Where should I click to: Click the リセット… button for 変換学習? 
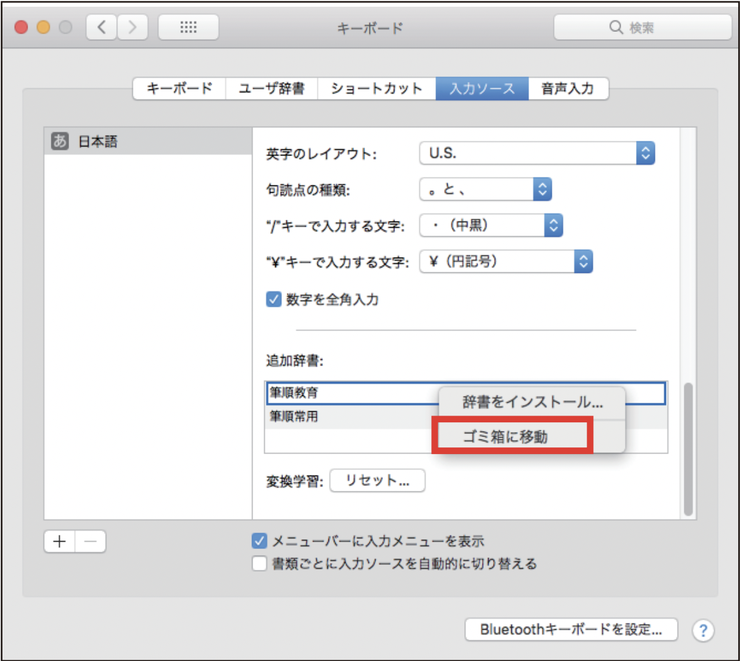pyautogui.click(x=377, y=480)
